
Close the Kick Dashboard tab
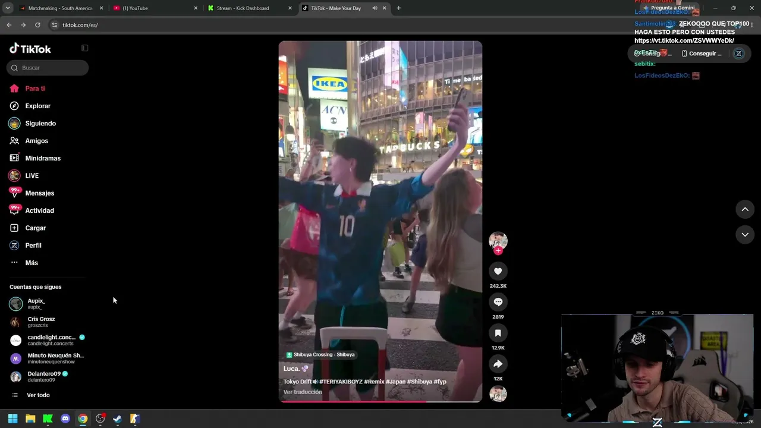tap(290, 8)
